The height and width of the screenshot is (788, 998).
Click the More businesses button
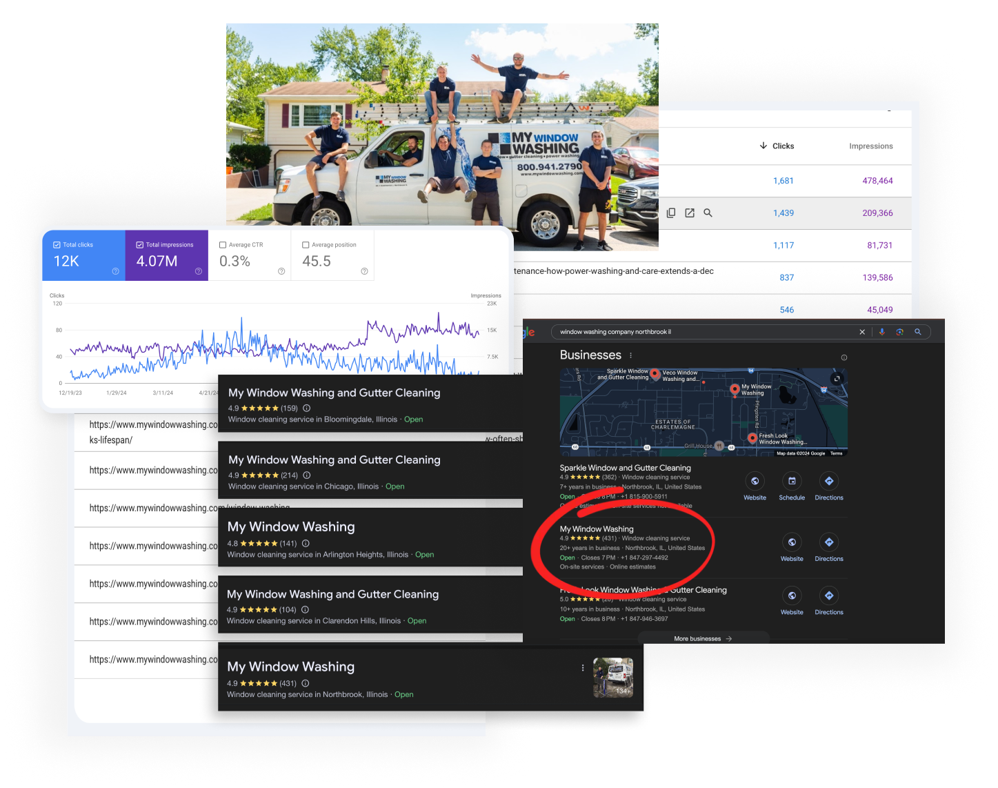click(x=703, y=638)
